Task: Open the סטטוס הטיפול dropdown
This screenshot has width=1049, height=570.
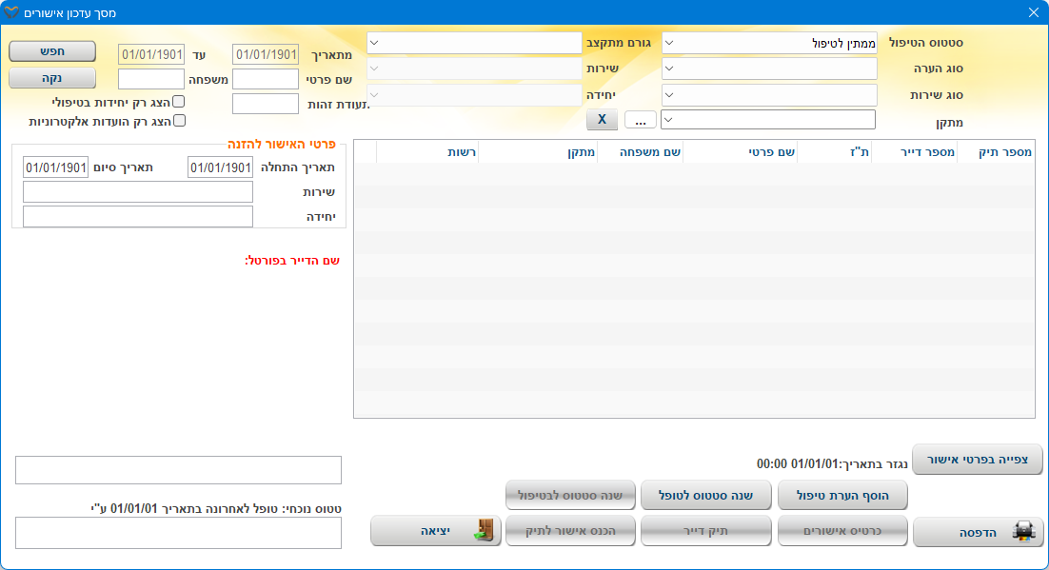Action: tap(669, 43)
